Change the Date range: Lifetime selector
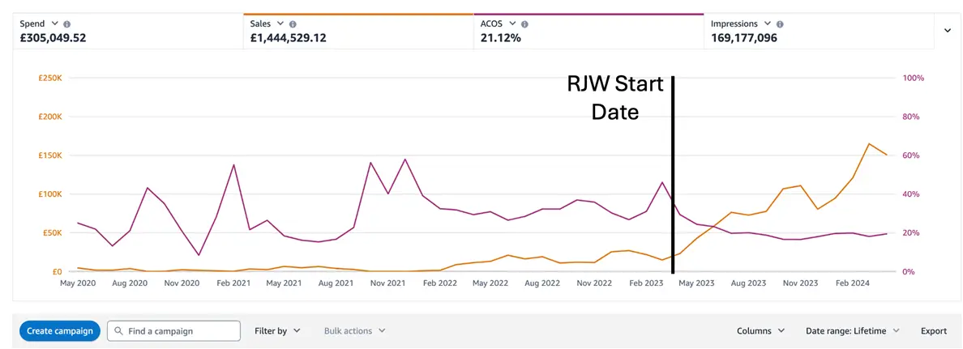This screenshot has width=963, height=349. [x=852, y=331]
